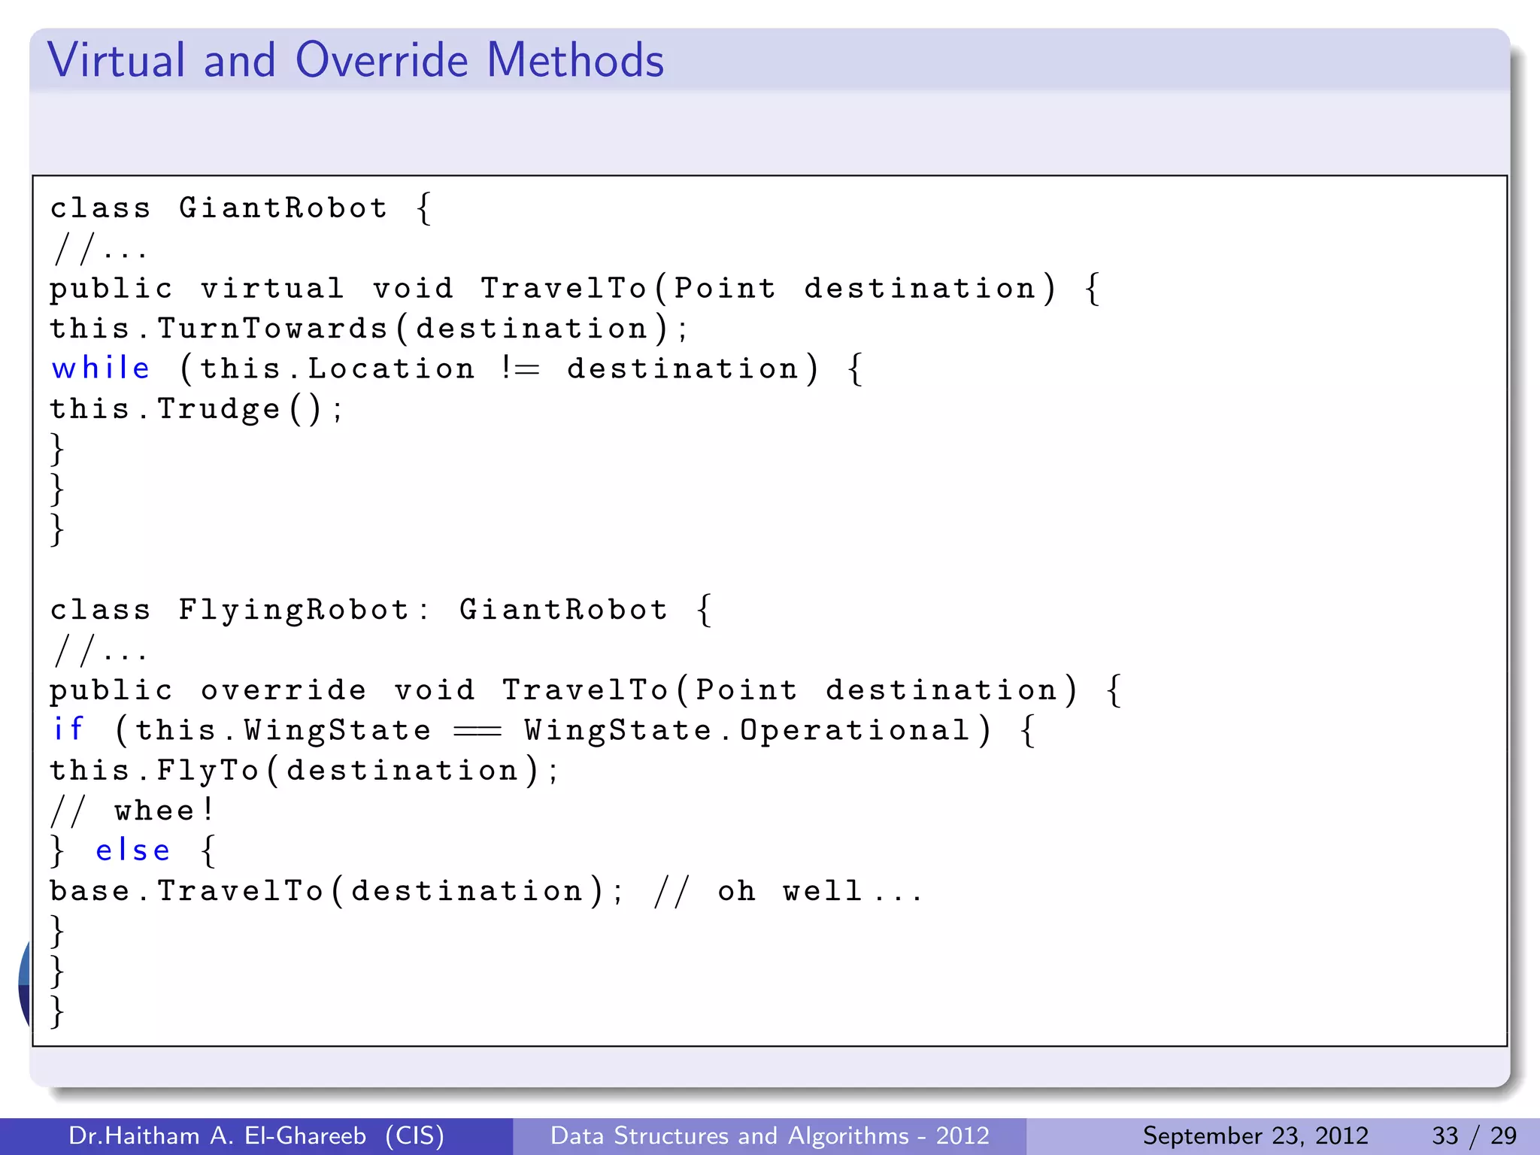The width and height of the screenshot is (1540, 1155).
Task: Click the blue 'else' keyword
Action: click(133, 850)
